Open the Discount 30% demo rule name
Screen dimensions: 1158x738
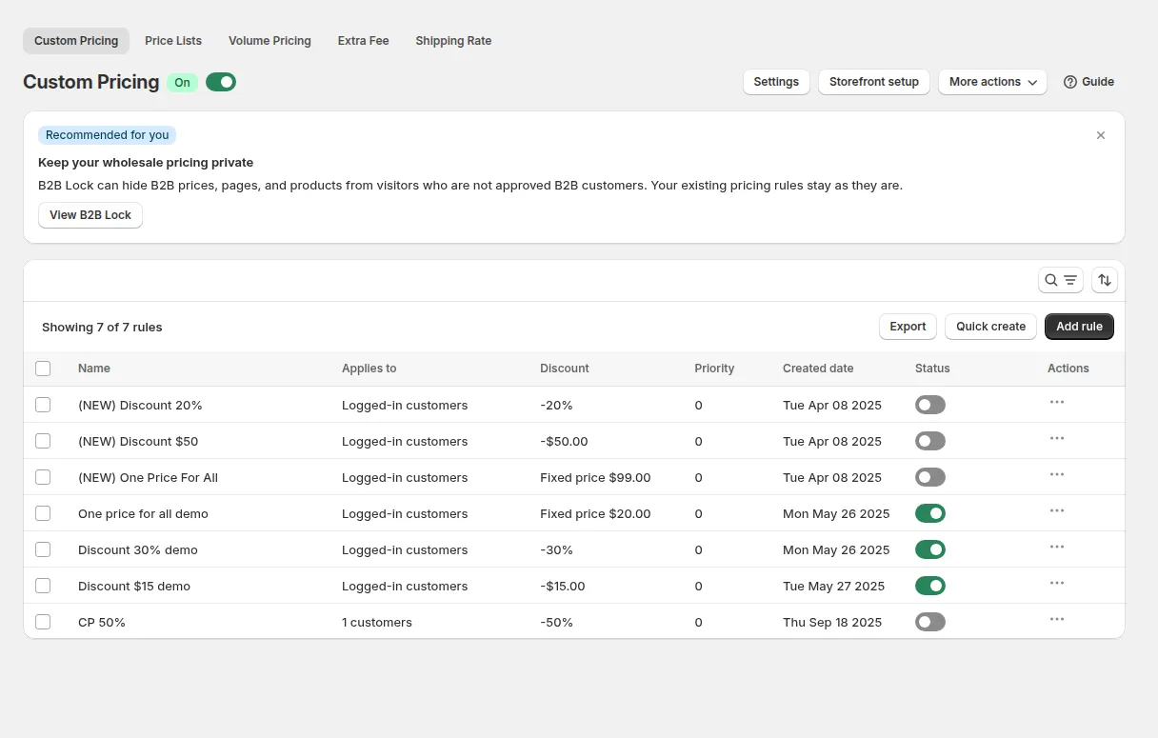[138, 549]
